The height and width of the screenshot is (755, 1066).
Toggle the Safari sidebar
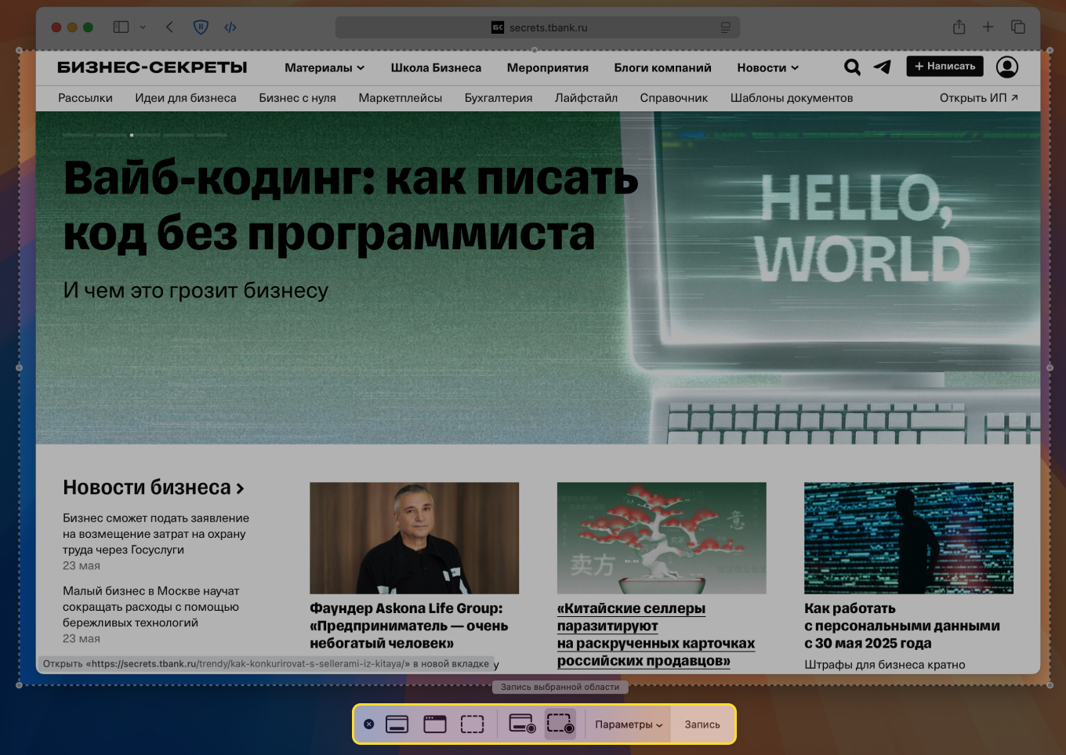point(120,27)
